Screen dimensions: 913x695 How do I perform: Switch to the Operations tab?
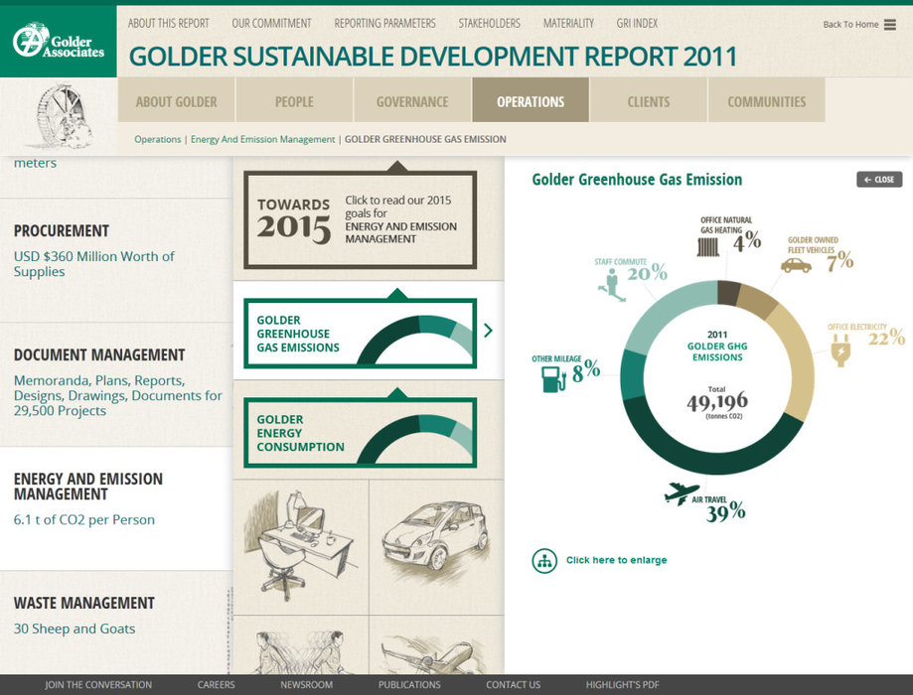pyautogui.click(x=531, y=101)
